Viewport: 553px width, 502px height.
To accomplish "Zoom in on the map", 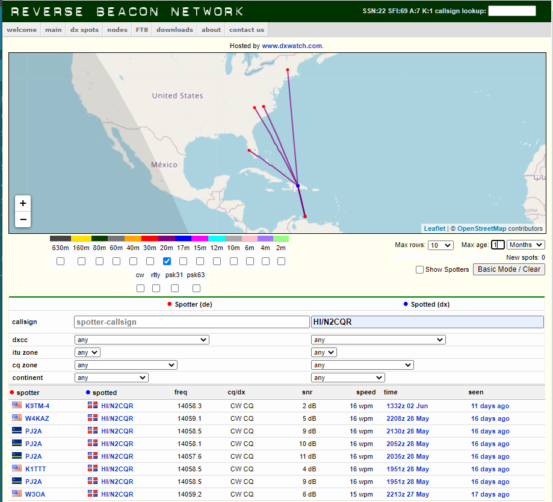I will 23,203.
